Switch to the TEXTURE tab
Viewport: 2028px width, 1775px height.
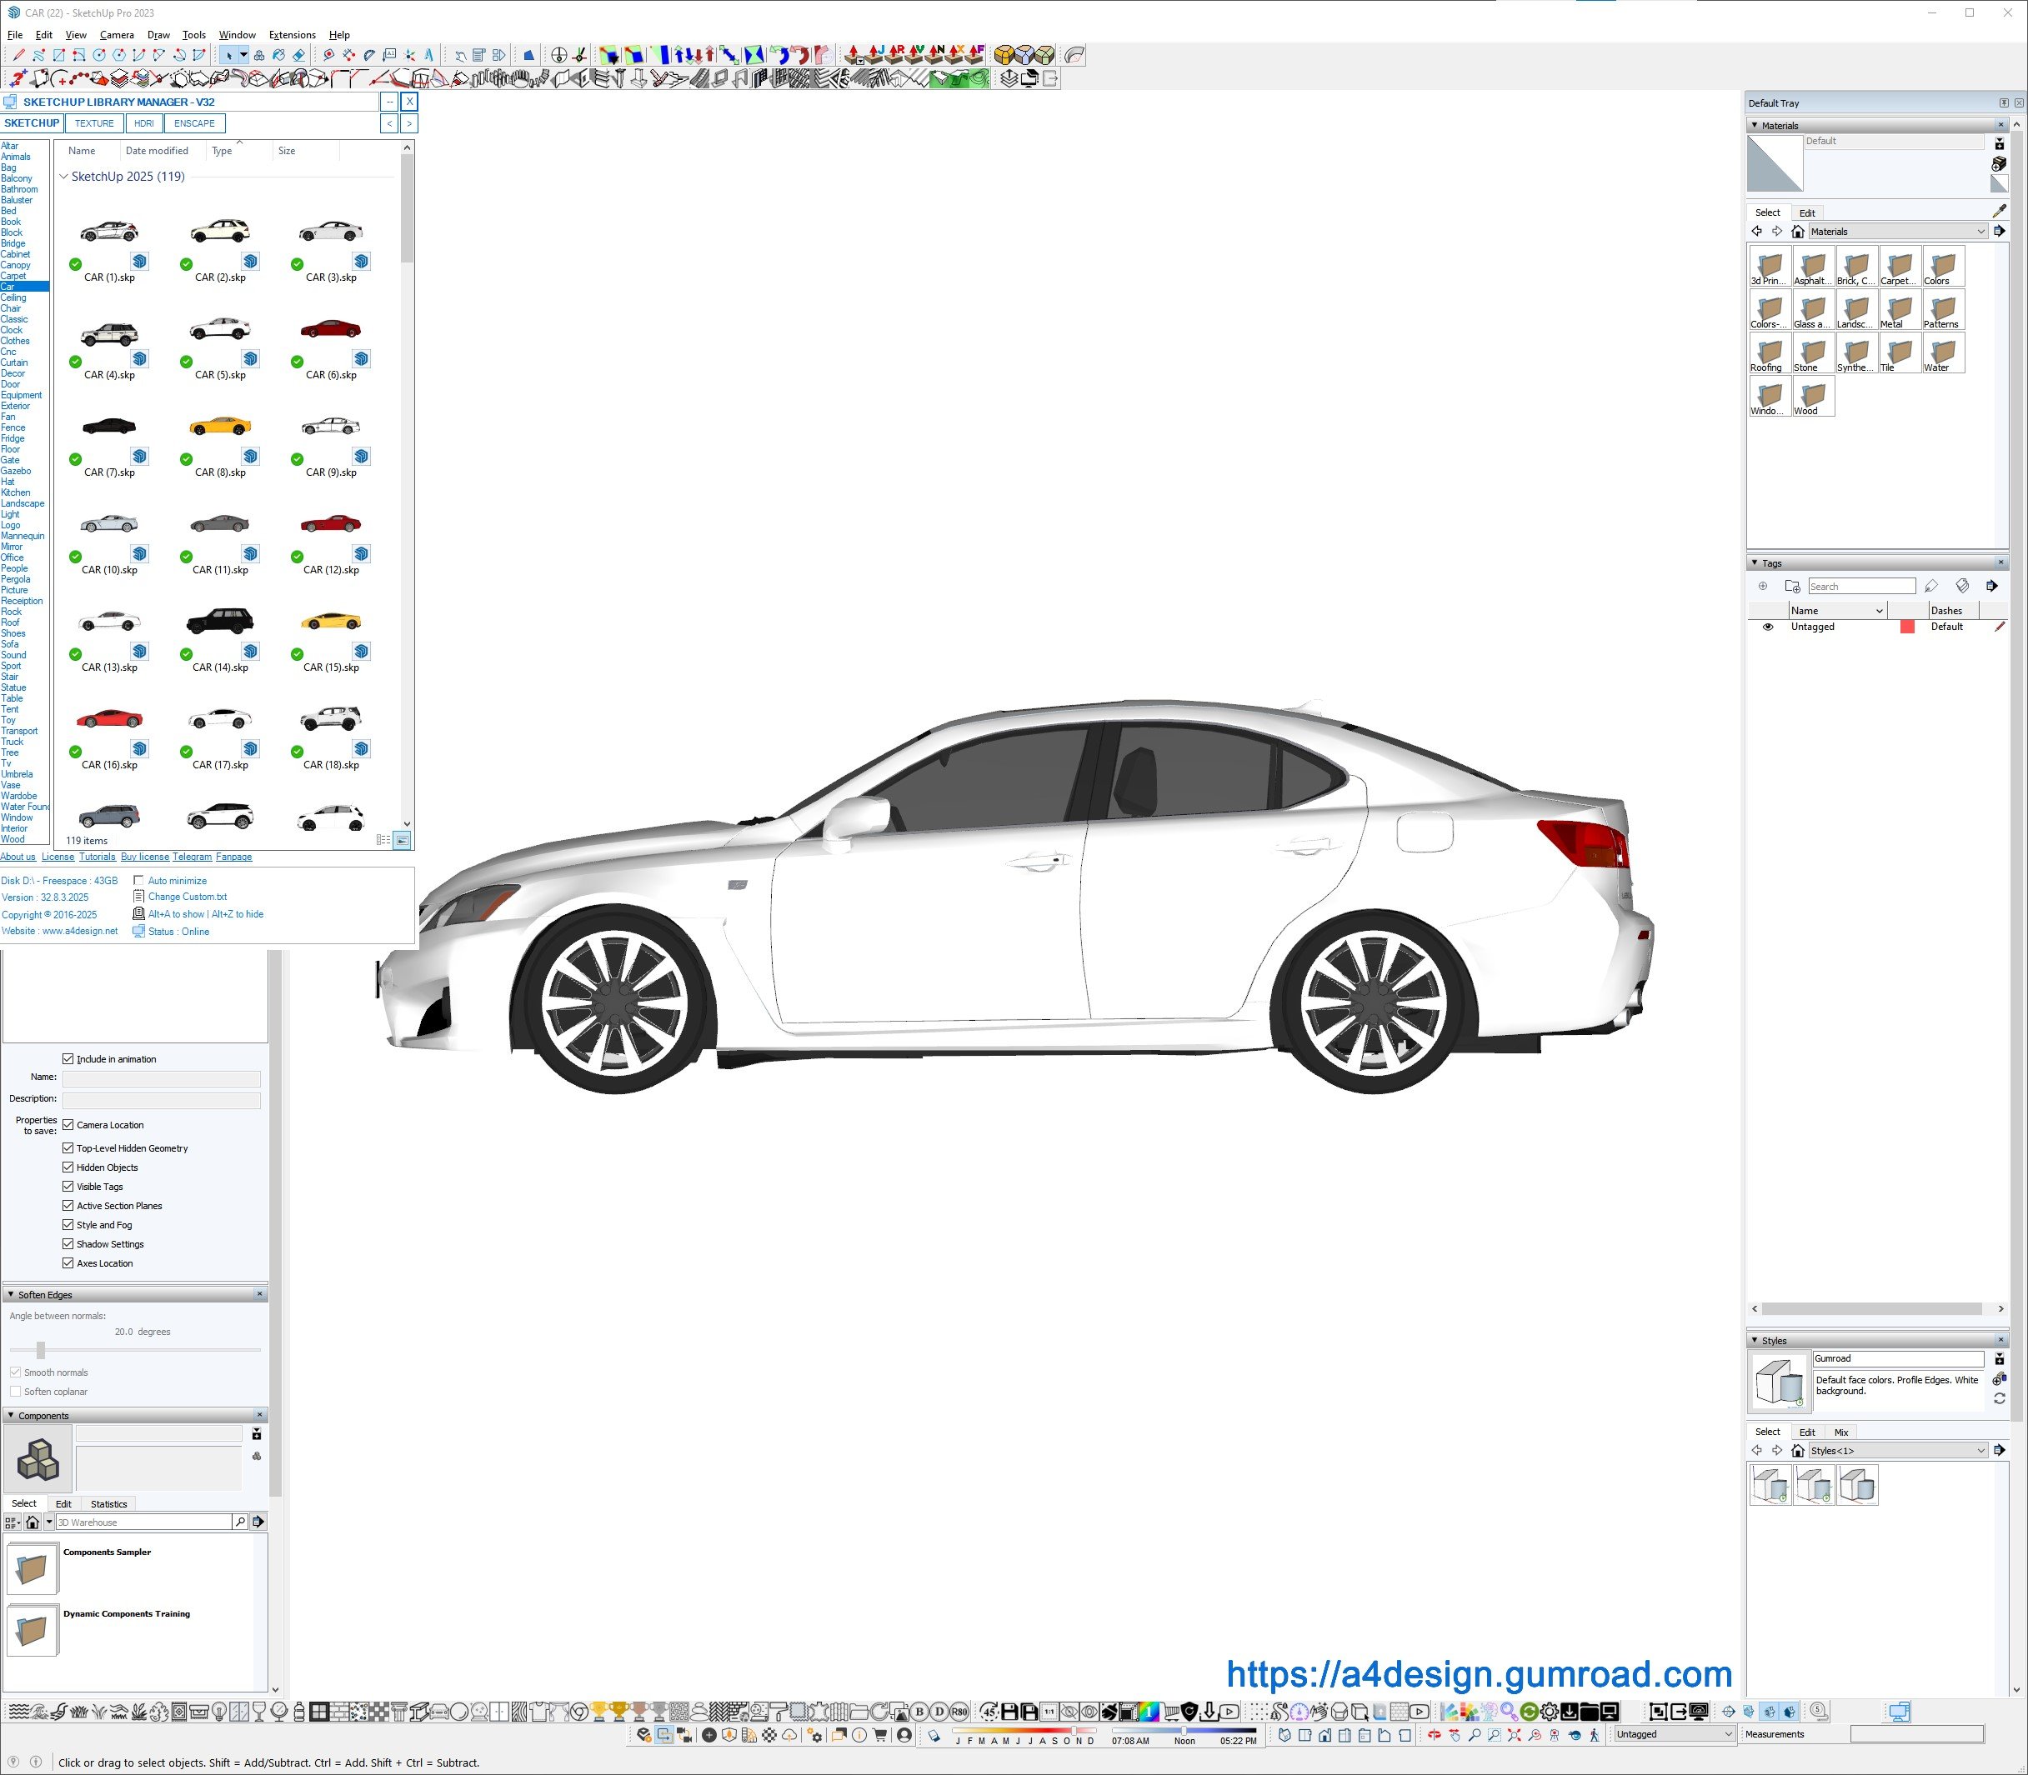[94, 124]
